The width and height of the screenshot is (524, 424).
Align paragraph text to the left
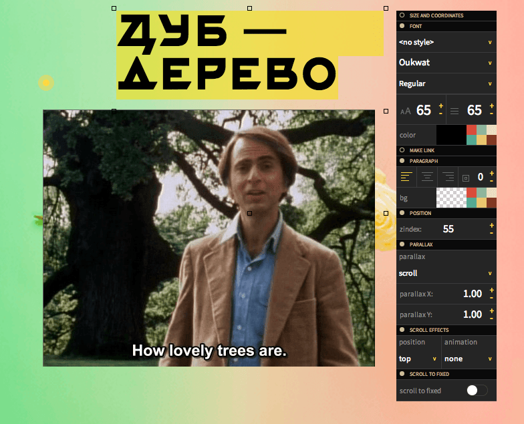(x=406, y=176)
